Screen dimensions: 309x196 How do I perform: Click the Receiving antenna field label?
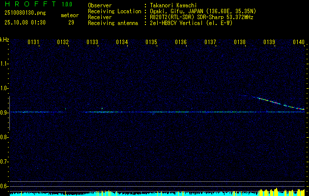coord(113,23)
